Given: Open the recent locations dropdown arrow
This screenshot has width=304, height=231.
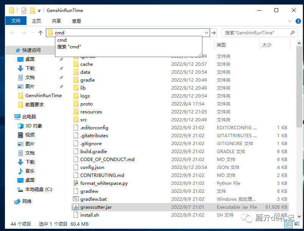Looking at the screenshot, I should coord(33,33).
